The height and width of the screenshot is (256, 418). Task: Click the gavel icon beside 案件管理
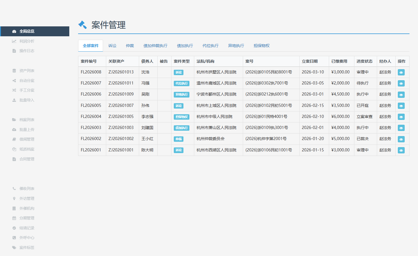83,25
